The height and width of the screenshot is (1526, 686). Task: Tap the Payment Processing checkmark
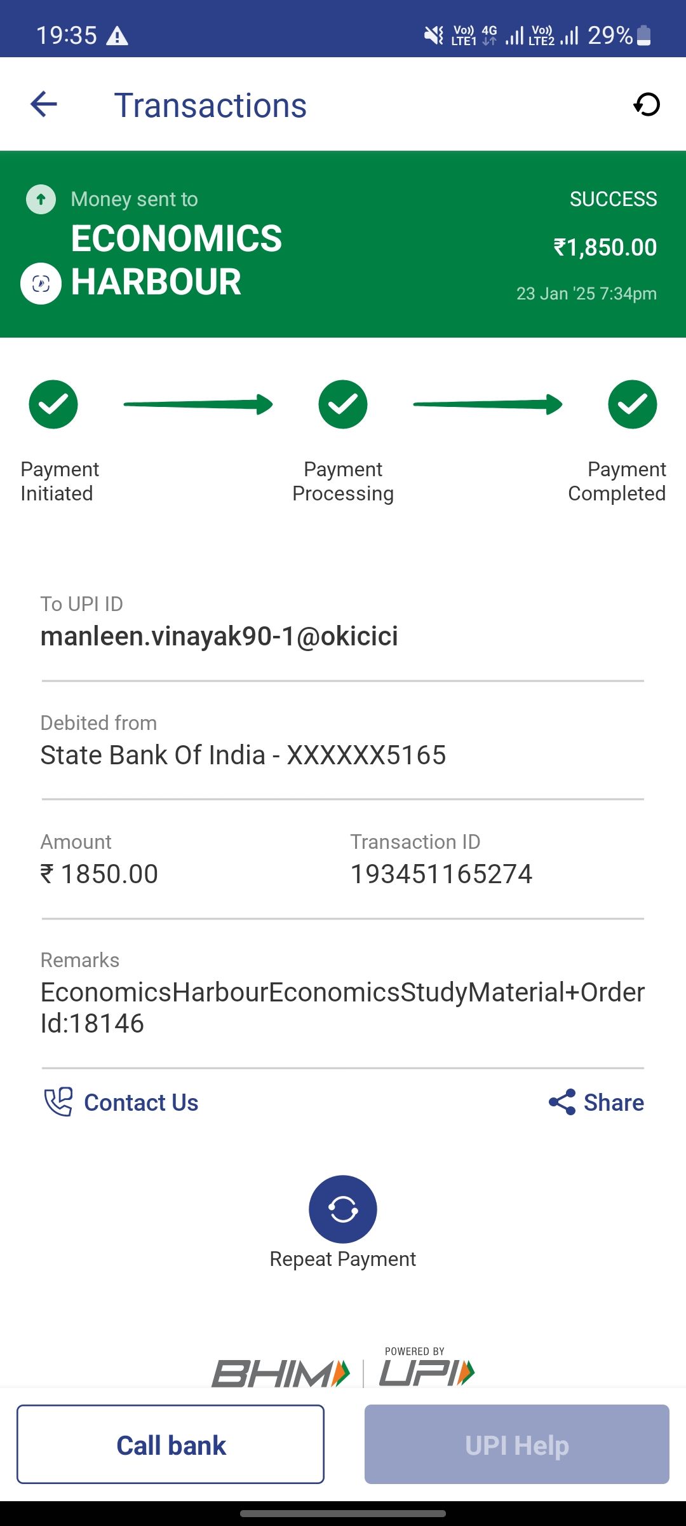click(x=343, y=404)
